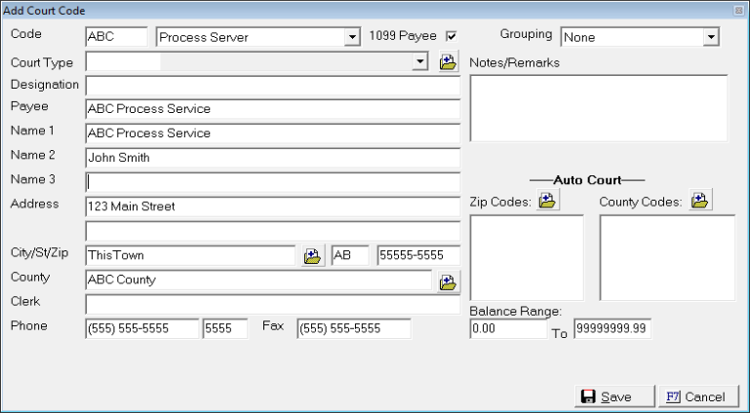Click the Court Type lookup icon

click(x=448, y=61)
